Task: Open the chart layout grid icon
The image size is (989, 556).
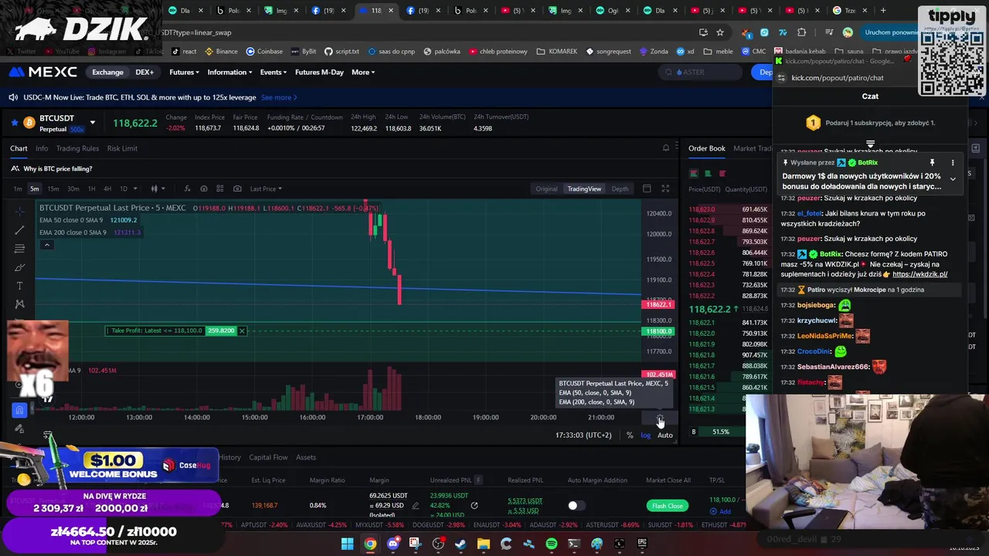Action: [220, 188]
